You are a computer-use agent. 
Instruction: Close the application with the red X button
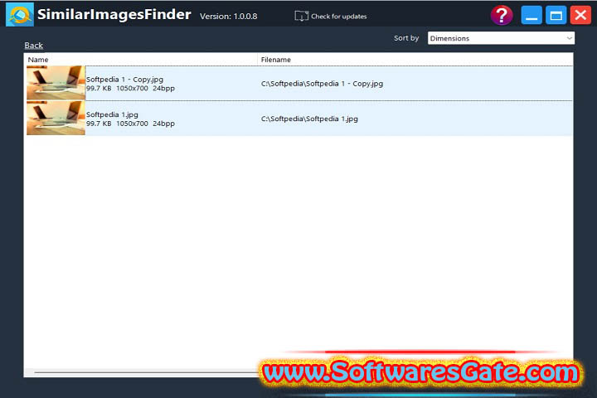[580, 15]
